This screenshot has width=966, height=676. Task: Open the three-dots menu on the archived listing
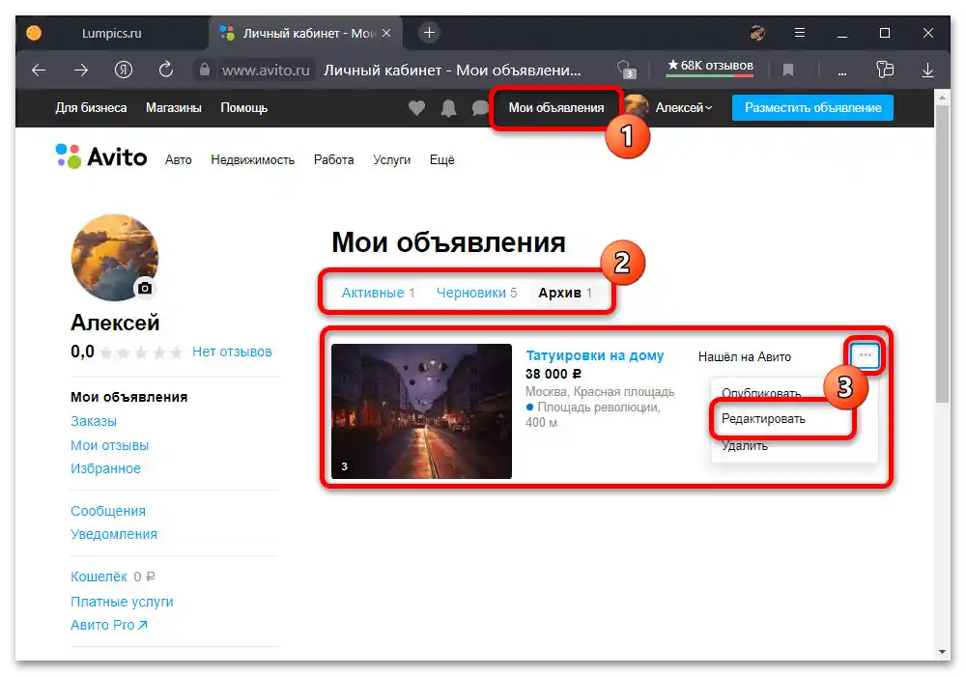pyautogui.click(x=863, y=355)
